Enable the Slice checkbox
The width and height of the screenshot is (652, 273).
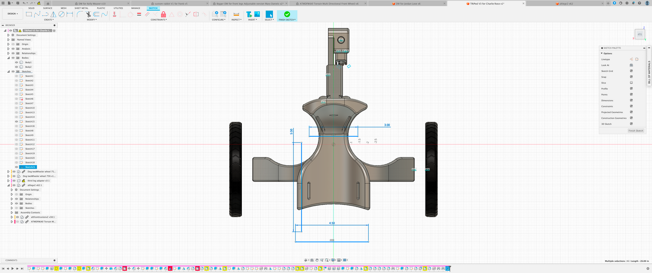click(x=631, y=83)
